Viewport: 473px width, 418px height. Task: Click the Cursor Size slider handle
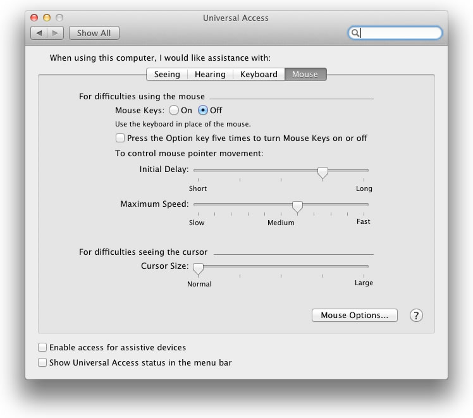[x=199, y=269]
